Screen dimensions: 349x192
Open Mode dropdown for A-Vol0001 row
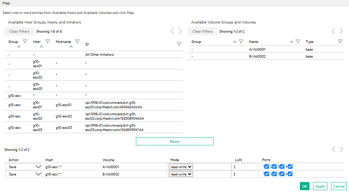pos(181,167)
